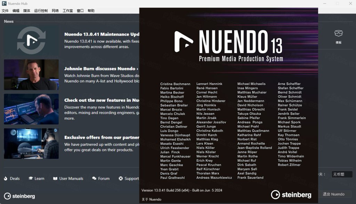This screenshot has height=204, width=356.
Task: Open the 窗口 menu
Action: pyautogui.click(x=80, y=11)
